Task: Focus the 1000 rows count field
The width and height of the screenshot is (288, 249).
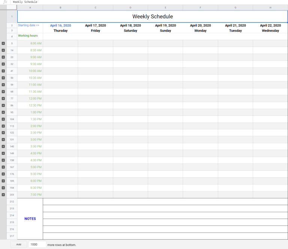Action: (x=37, y=244)
